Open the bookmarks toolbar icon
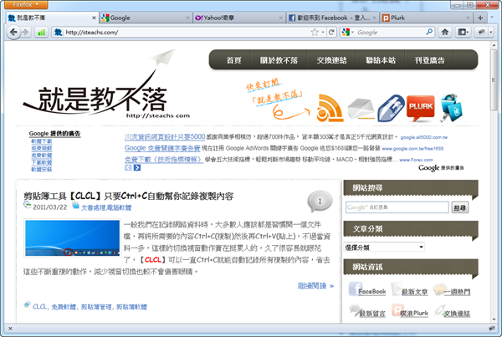Image resolution: width=502 pixels, height=337 pixels. [x=463, y=32]
